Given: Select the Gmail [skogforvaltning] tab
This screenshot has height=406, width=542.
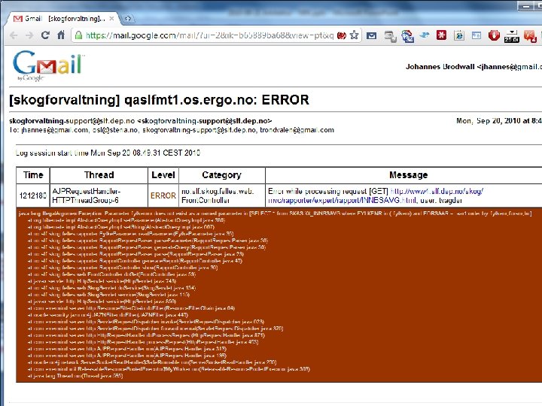Looking at the screenshot, I should coord(62,19).
